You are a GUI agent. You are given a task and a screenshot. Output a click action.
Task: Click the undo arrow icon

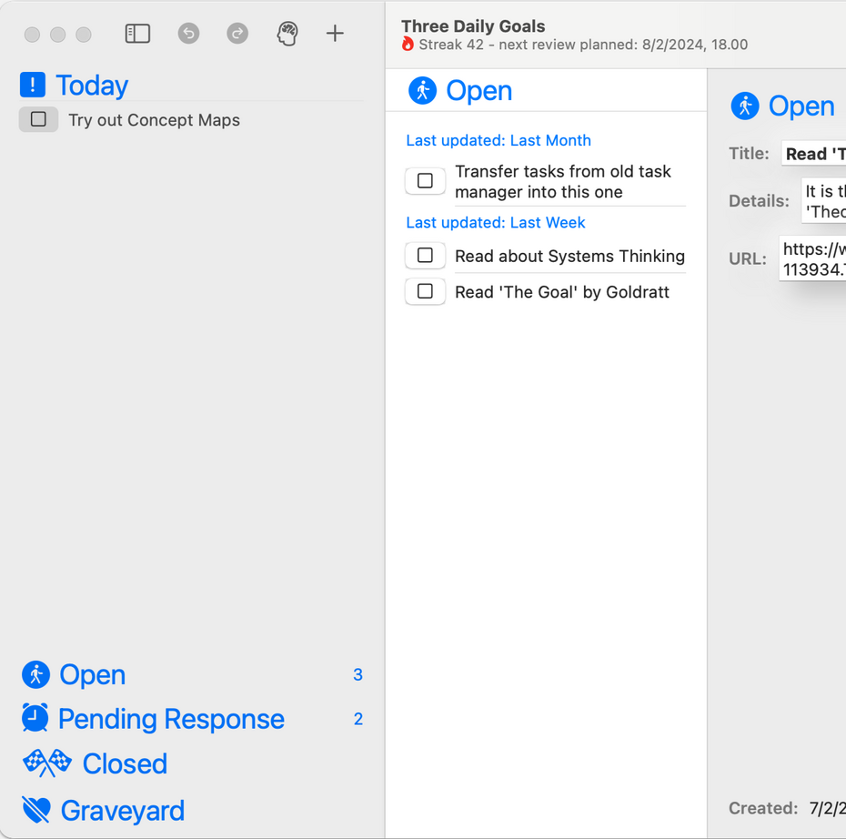pyautogui.click(x=188, y=34)
